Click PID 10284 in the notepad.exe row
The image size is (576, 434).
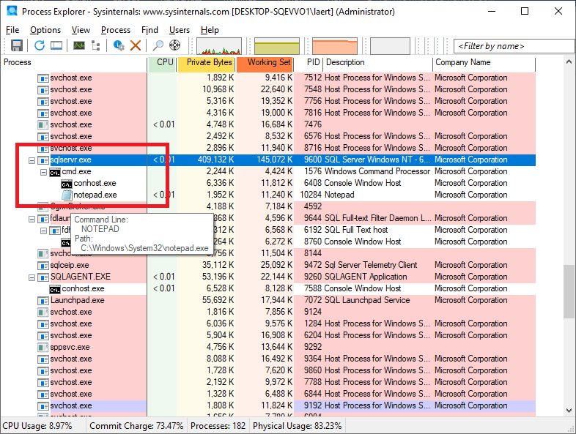coord(311,195)
